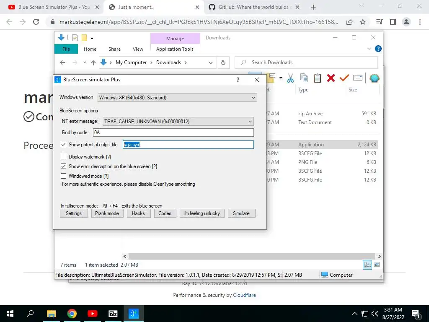Click the Size column header

(353, 90)
